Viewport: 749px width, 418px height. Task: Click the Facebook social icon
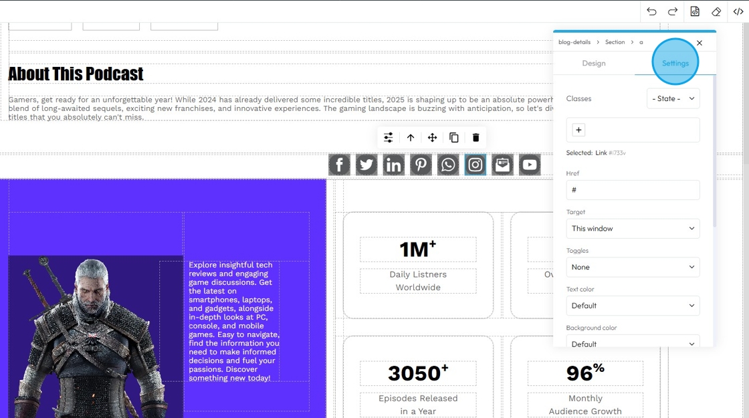339,165
